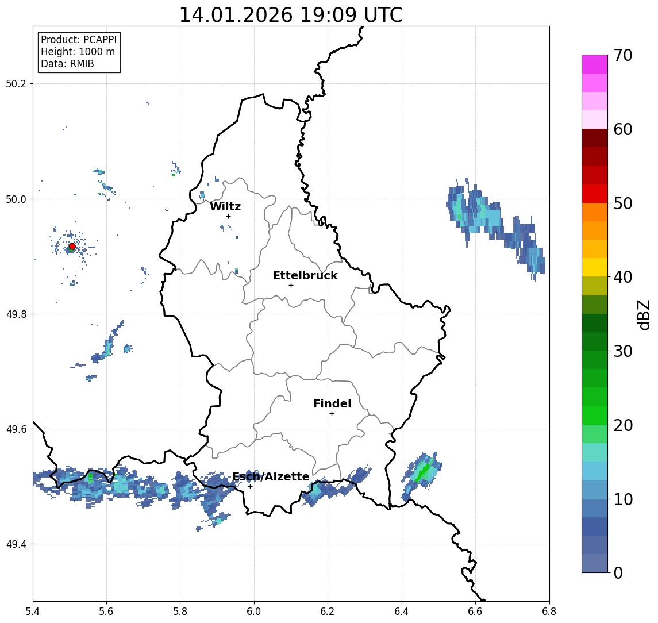Click the 30 tick on colorbar
Image resolution: width=658 pixels, height=623 pixels.
[623, 351]
